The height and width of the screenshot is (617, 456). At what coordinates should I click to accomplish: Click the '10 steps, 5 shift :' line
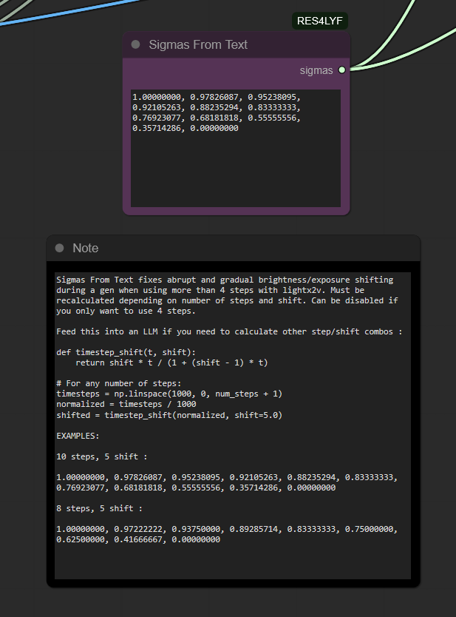click(102, 456)
